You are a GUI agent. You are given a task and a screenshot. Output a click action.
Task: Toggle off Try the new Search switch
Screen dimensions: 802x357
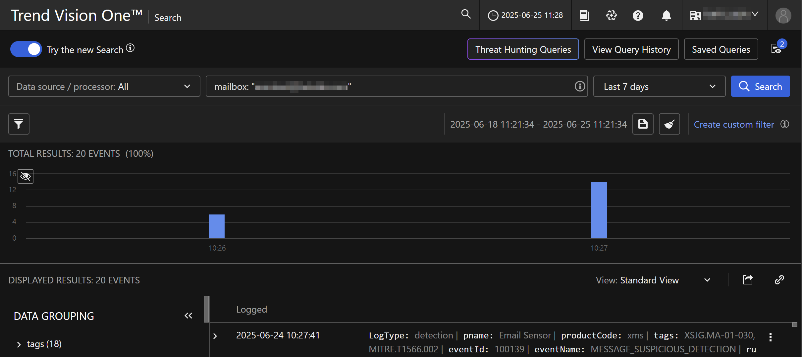tap(26, 49)
